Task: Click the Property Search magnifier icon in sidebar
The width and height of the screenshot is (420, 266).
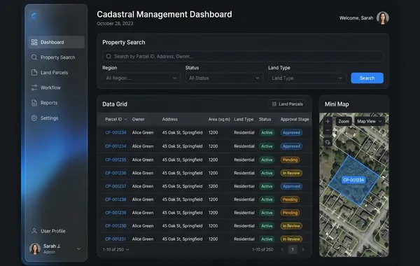Action: click(x=34, y=57)
